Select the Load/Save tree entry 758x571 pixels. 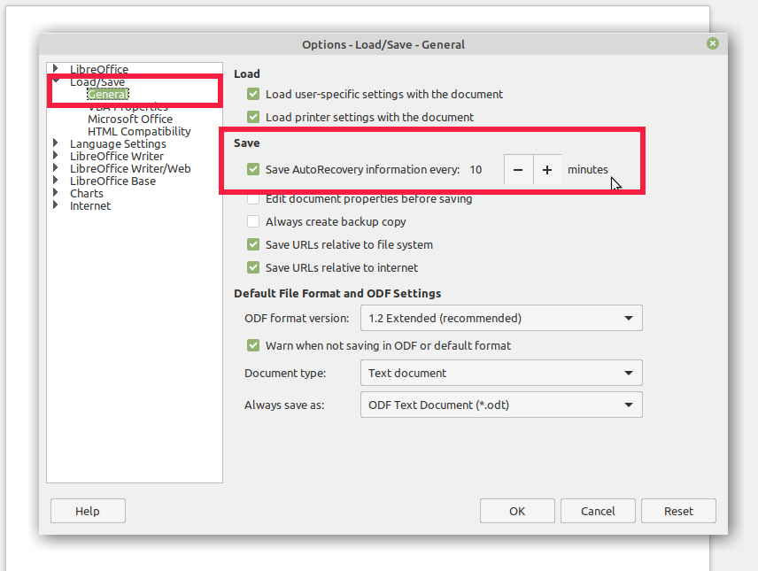point(97,81)
